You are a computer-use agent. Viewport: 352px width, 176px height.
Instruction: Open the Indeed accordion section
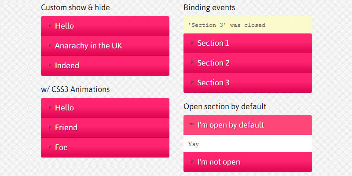105,66
